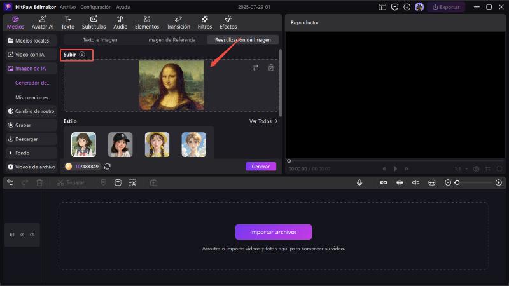Zoom in the timeline
Viewport: 509px width, 286px height.
(x=499, y=182)
